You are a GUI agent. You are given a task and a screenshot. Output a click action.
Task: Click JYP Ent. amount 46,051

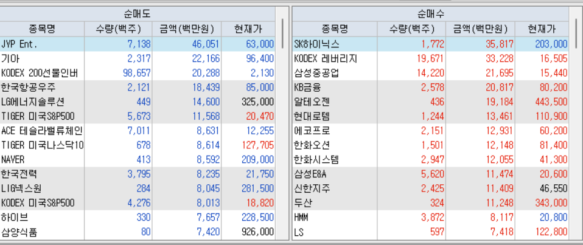(206, 44)
